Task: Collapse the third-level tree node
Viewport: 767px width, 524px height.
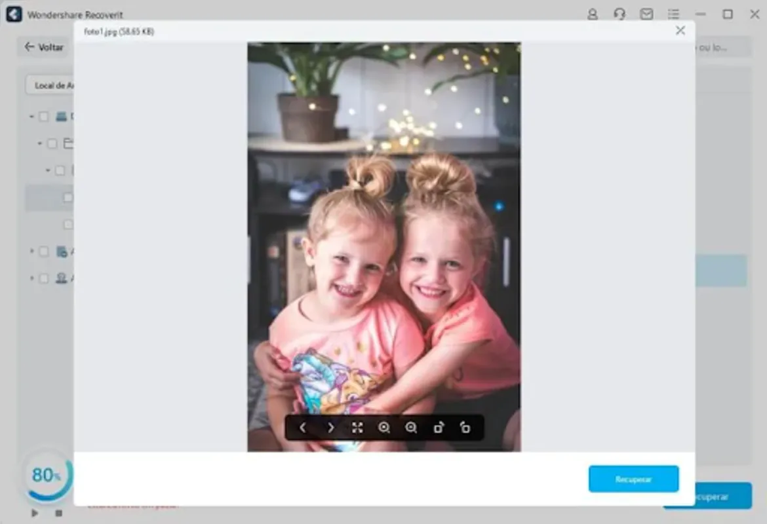Action: [x=48, y=170]
